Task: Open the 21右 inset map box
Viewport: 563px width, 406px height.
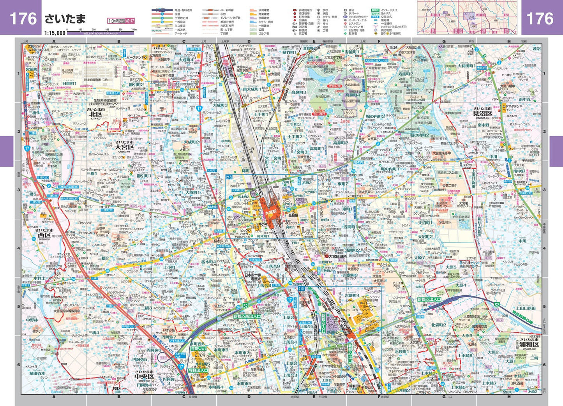Action: 229,177
